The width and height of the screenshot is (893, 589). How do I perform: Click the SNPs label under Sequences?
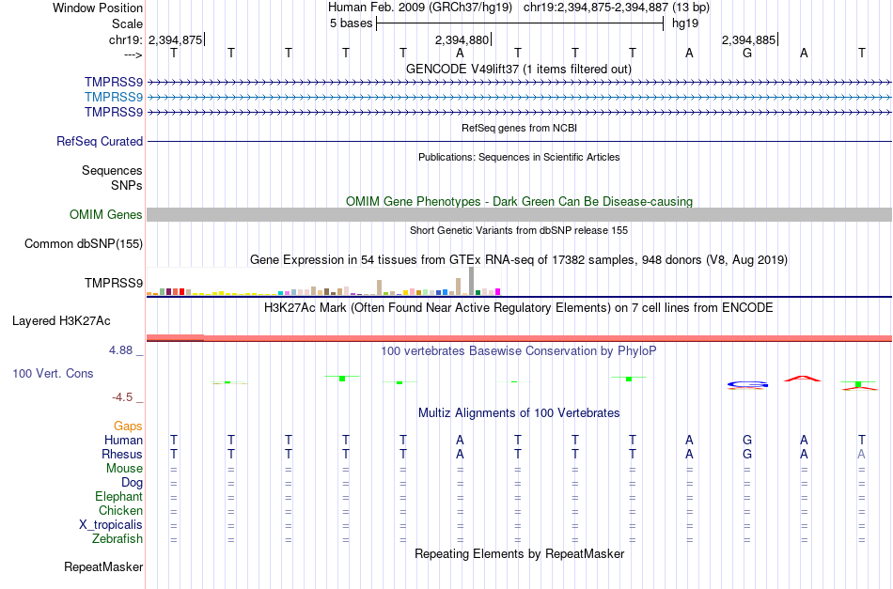click(127, 185)
